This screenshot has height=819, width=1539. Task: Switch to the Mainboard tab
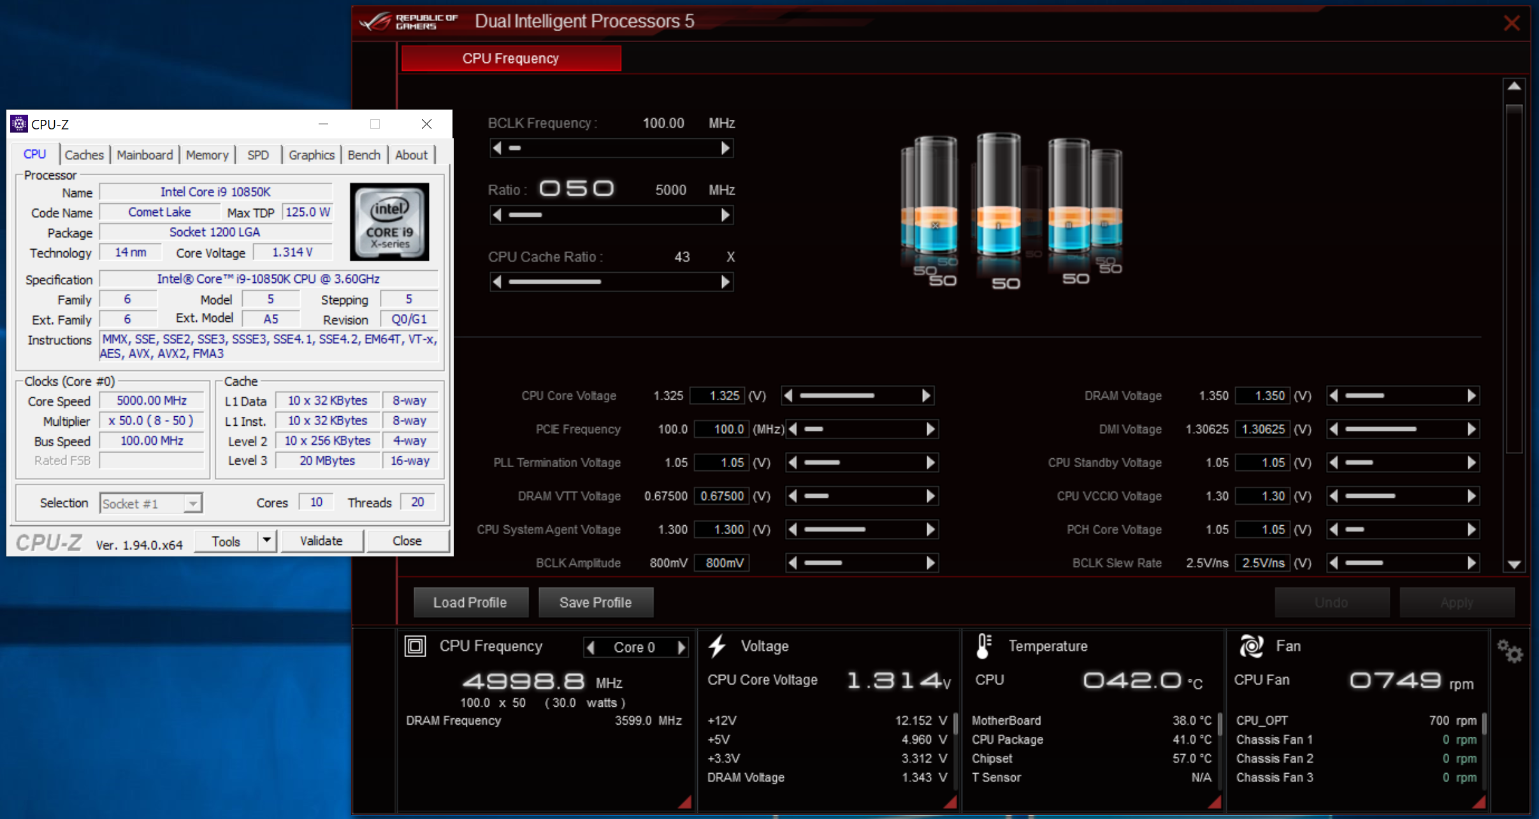(x=145, y=155)
